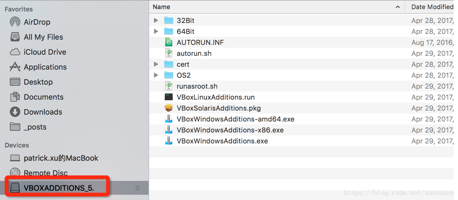The height and width of the screenshot is (200, 458).
Task: Select the VBOXADDITIONS_5 drive icon
Action: tap(15, 188)
